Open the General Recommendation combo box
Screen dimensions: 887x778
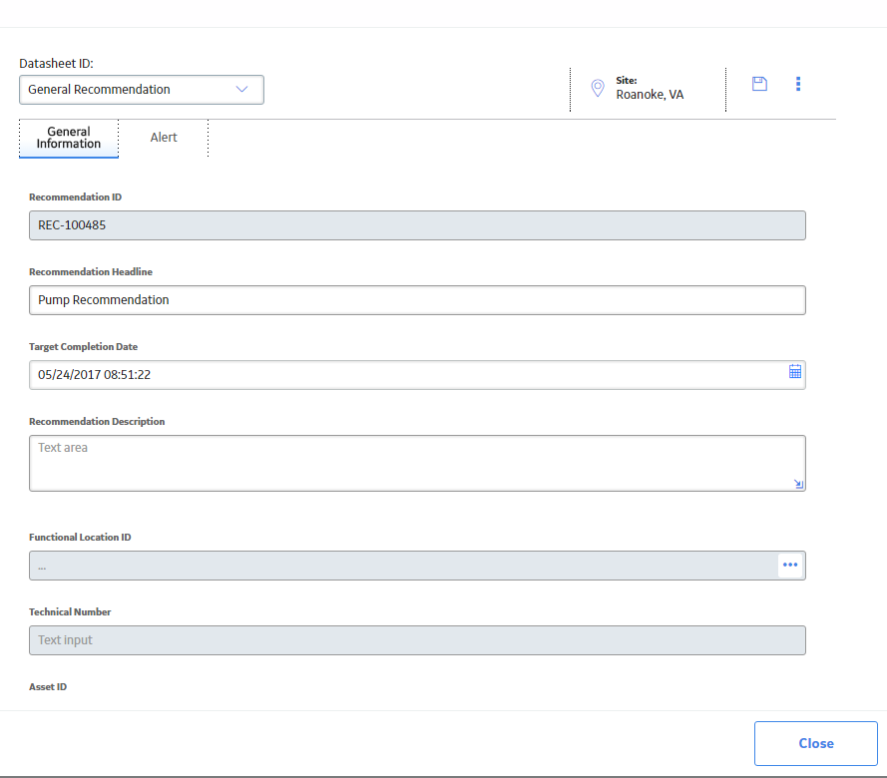(142, 90)
